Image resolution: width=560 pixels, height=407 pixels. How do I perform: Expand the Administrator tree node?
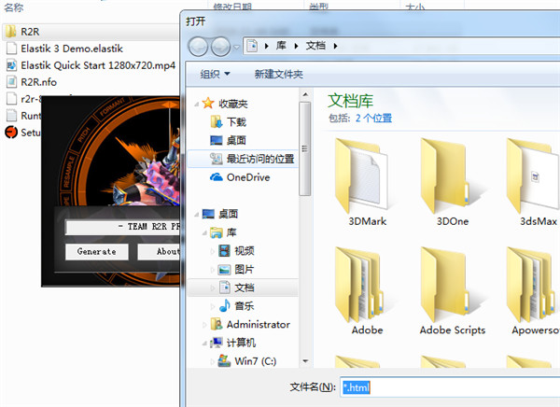(x=204, y=325)
